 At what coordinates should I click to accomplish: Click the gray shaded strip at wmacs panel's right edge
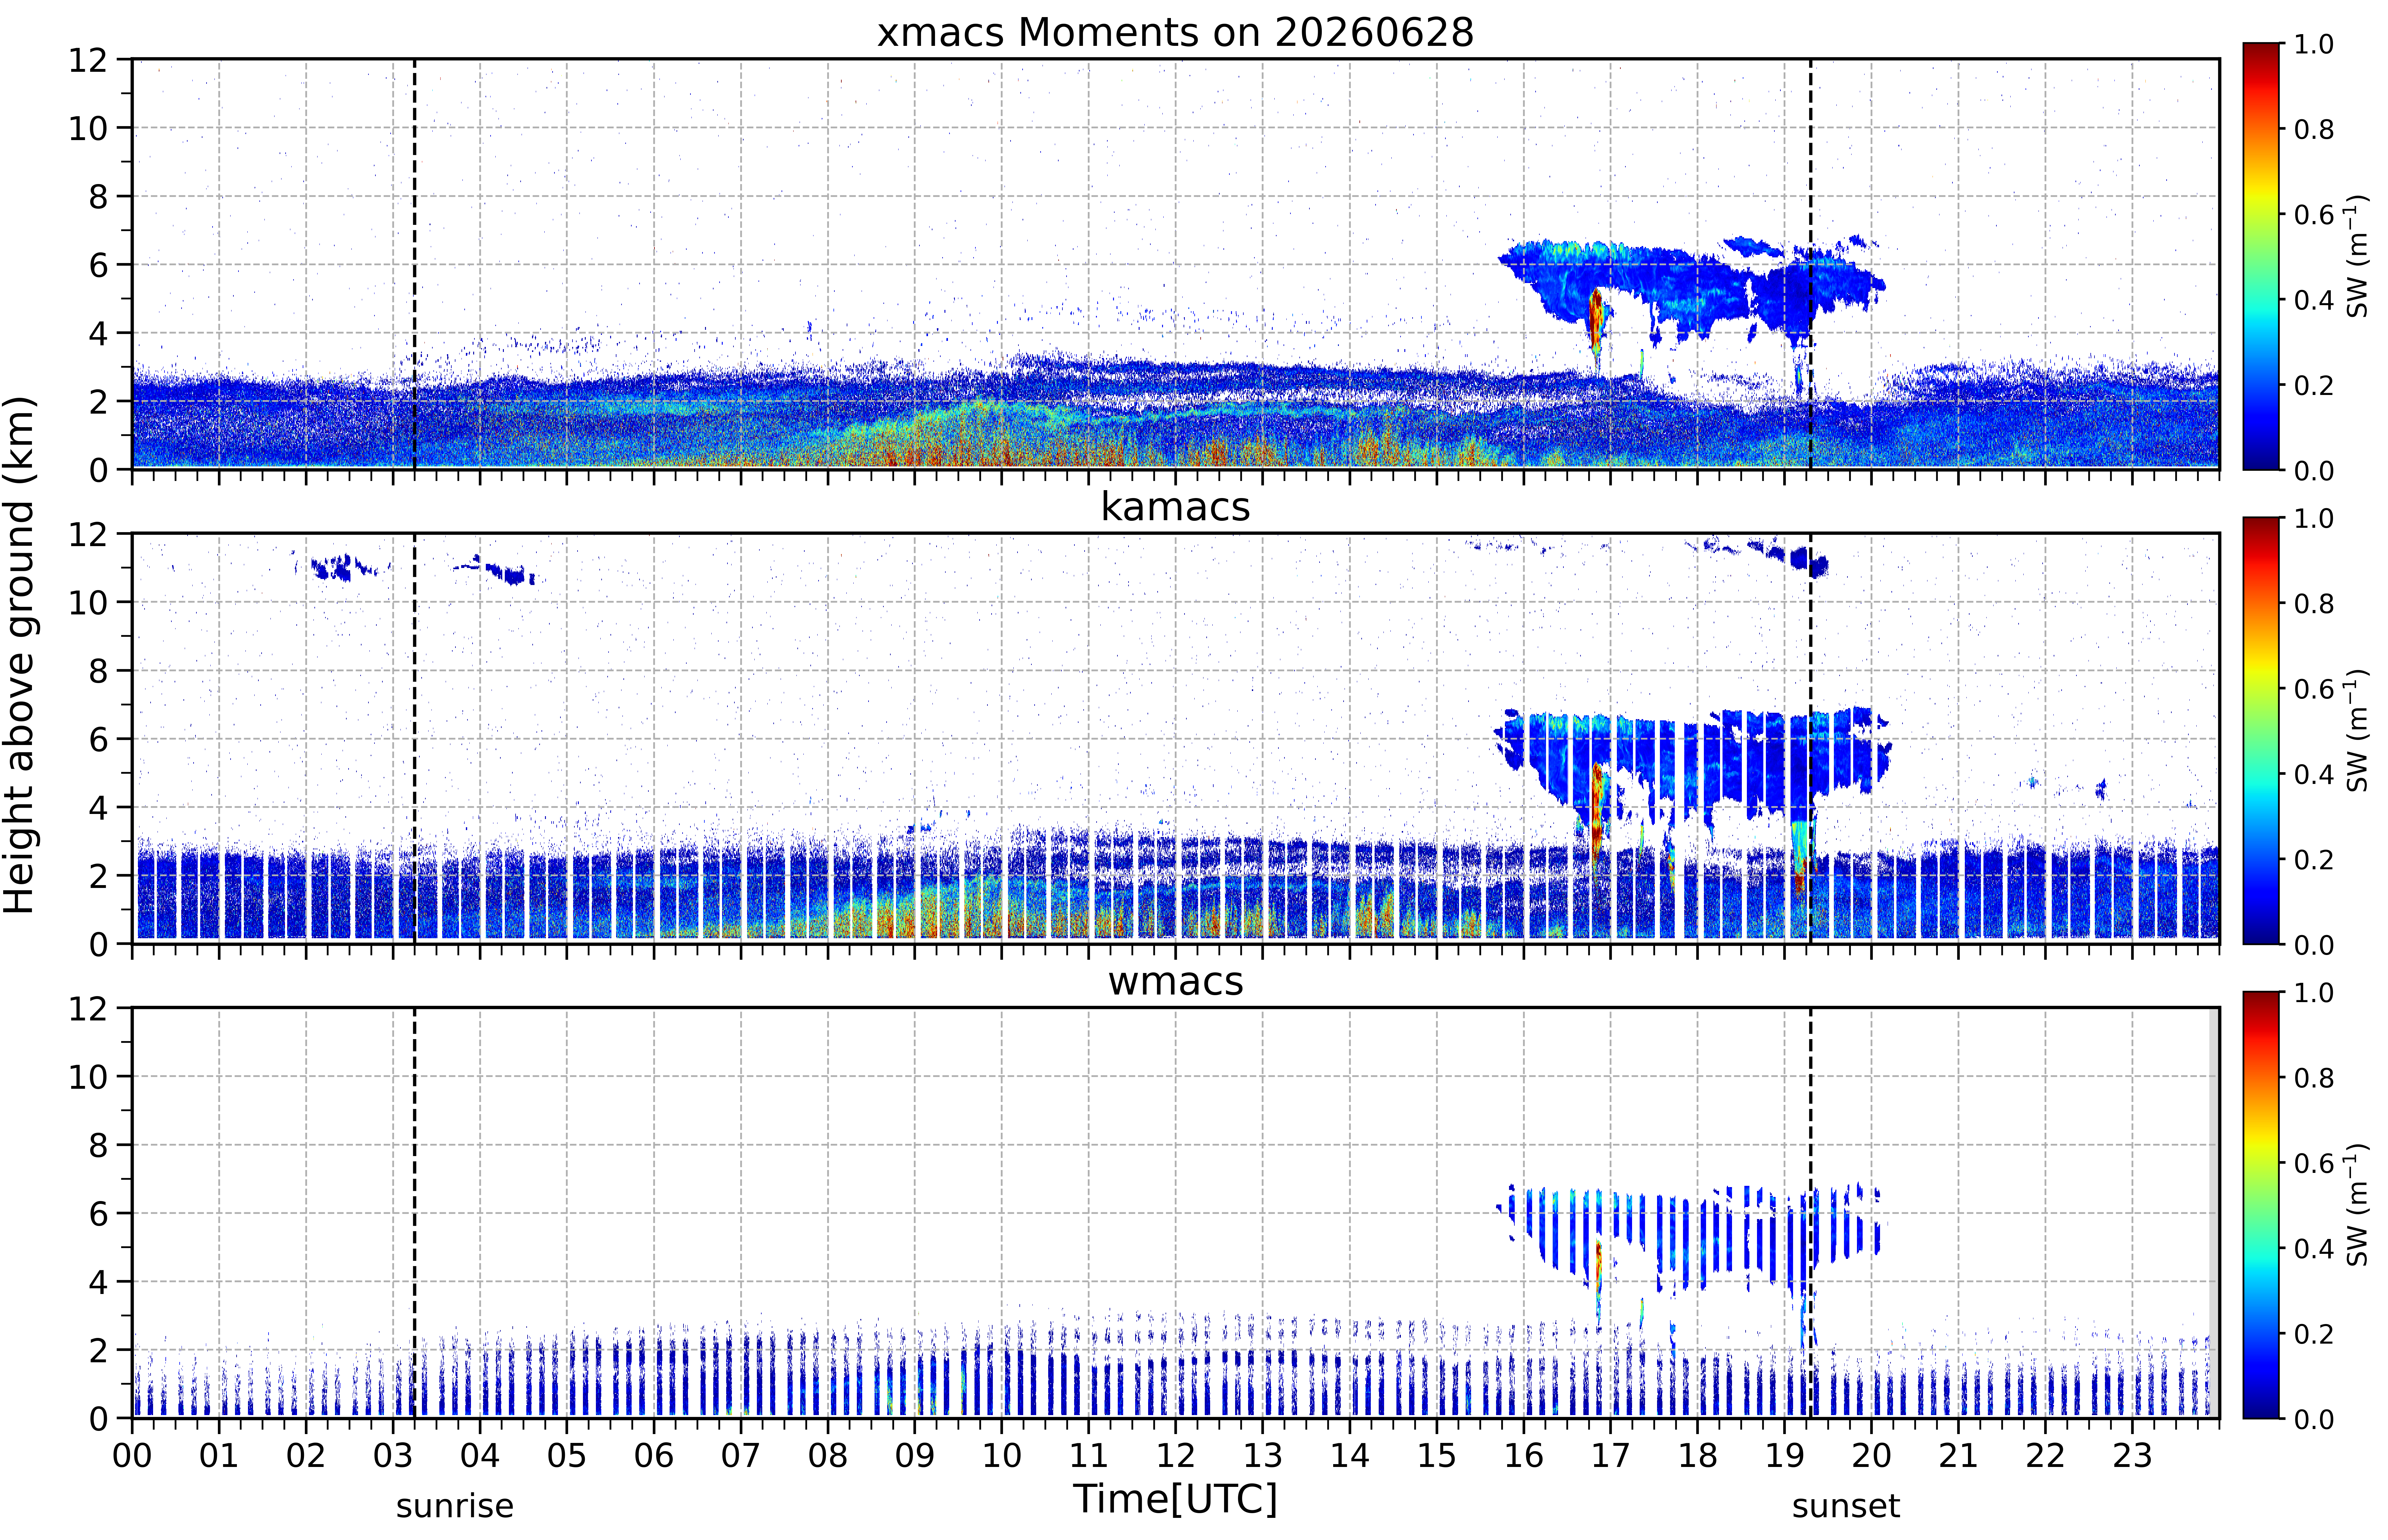[2214, 1213]
